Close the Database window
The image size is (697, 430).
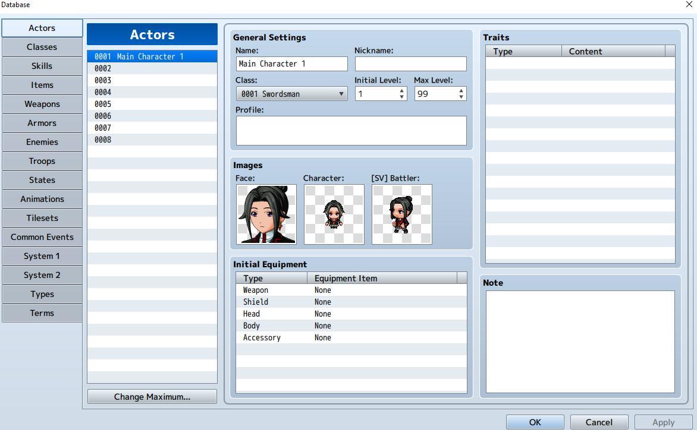[689, 5]
